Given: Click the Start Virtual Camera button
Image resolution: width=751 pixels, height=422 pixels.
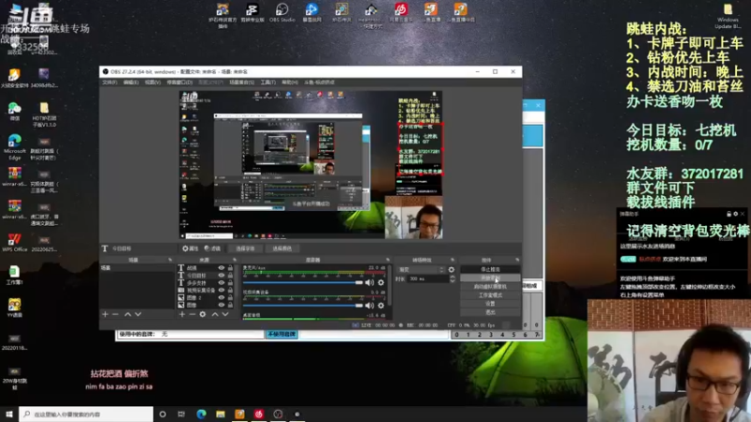Looking at the screenshot, I should pos(490,287).
